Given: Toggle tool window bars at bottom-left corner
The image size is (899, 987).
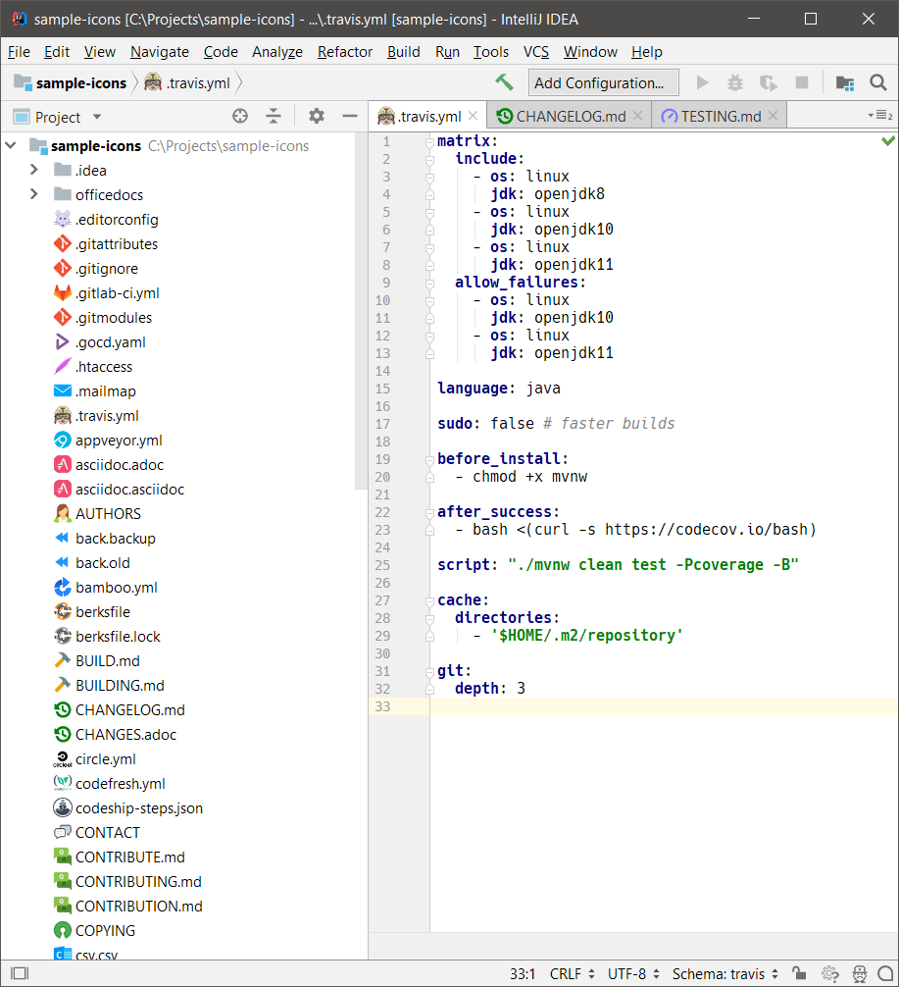Looking at the screenshot, I should click(19, 974).
